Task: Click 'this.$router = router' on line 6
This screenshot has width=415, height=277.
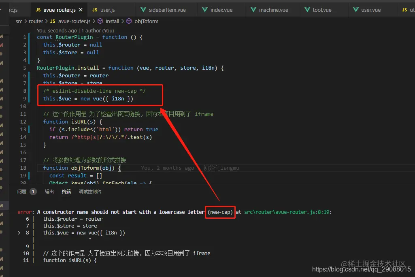Action: [x=76, y=75]
